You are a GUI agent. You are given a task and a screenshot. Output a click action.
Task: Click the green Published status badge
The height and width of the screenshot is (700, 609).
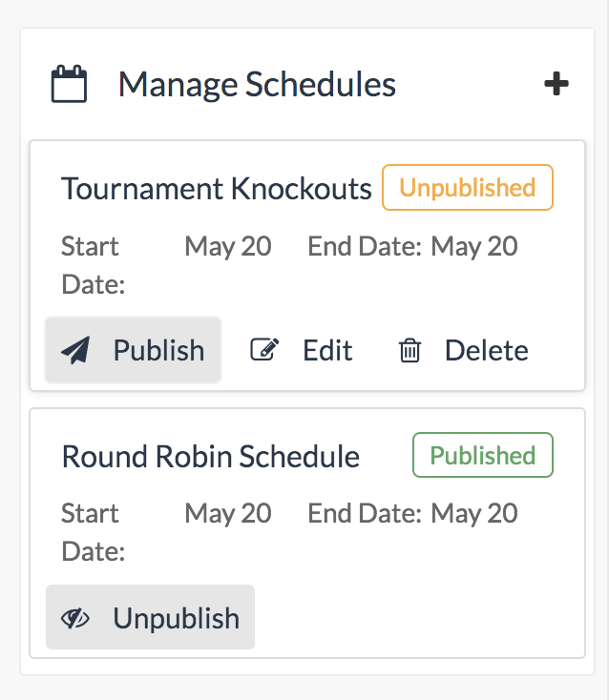coord(482,455)
